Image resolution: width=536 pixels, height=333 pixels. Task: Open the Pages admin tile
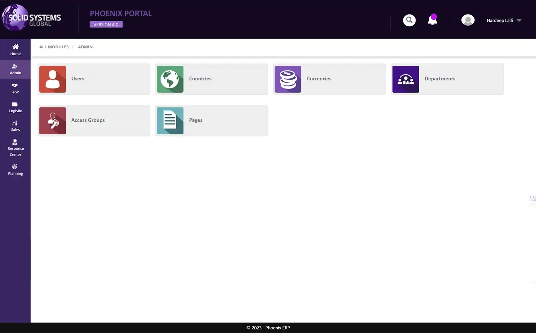tap(211, 120)
